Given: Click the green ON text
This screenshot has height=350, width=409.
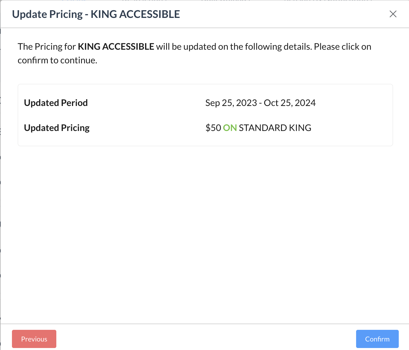Looking at the screenshot, I should pos(230,128).
